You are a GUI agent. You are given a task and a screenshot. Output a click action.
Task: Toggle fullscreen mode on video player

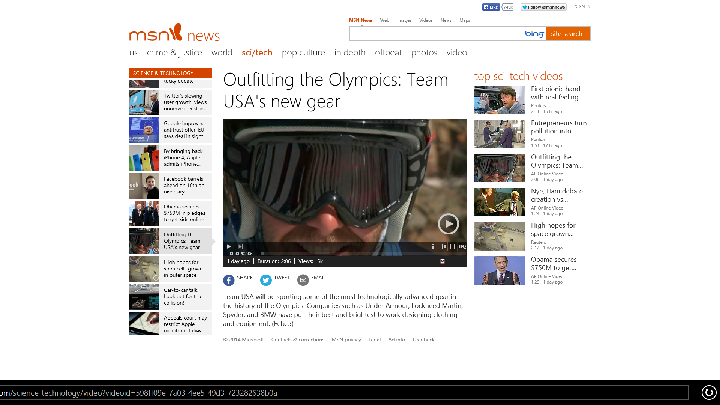tap(452, 246)
